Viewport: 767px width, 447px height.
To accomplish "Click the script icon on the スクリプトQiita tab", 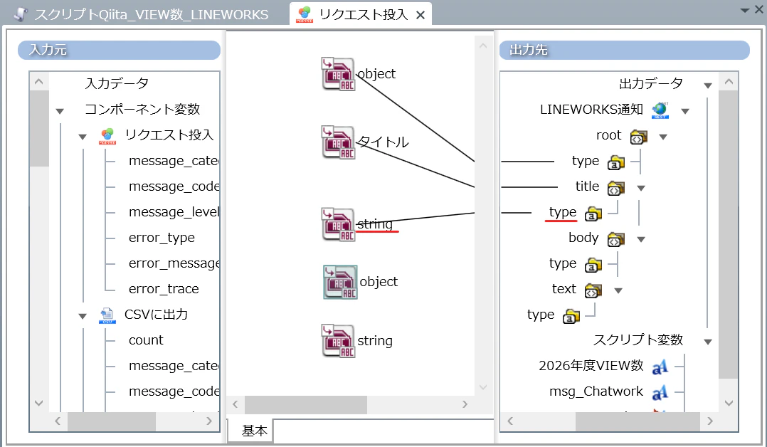I will click(x=21, y=14).
